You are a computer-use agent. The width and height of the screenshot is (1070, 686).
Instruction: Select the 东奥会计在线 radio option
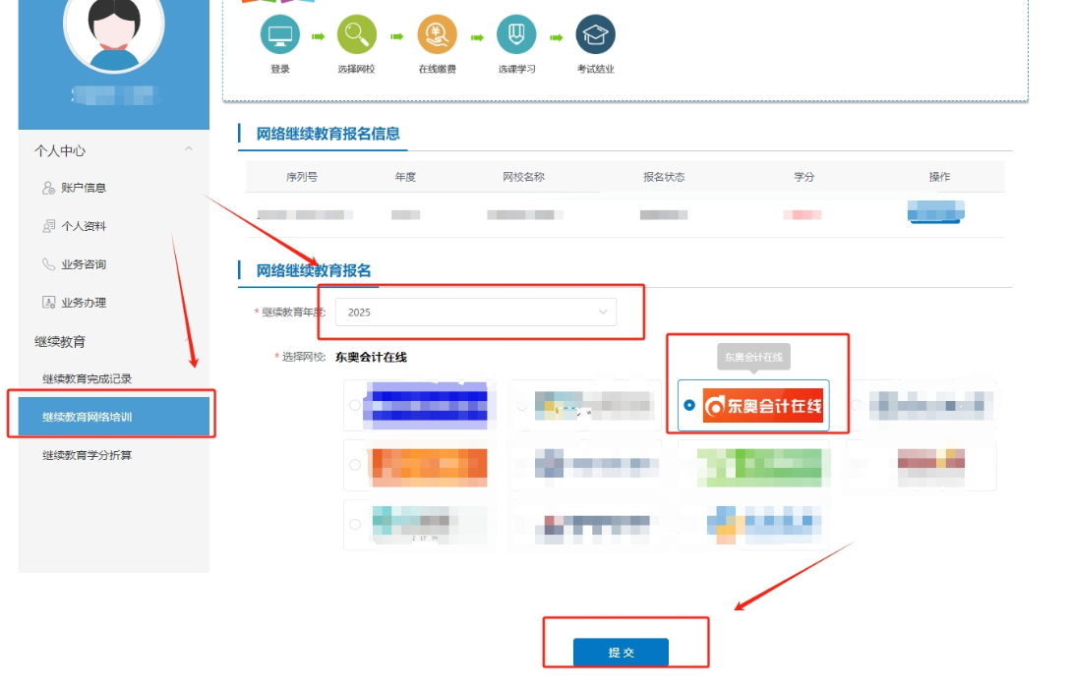pos(687,405)
